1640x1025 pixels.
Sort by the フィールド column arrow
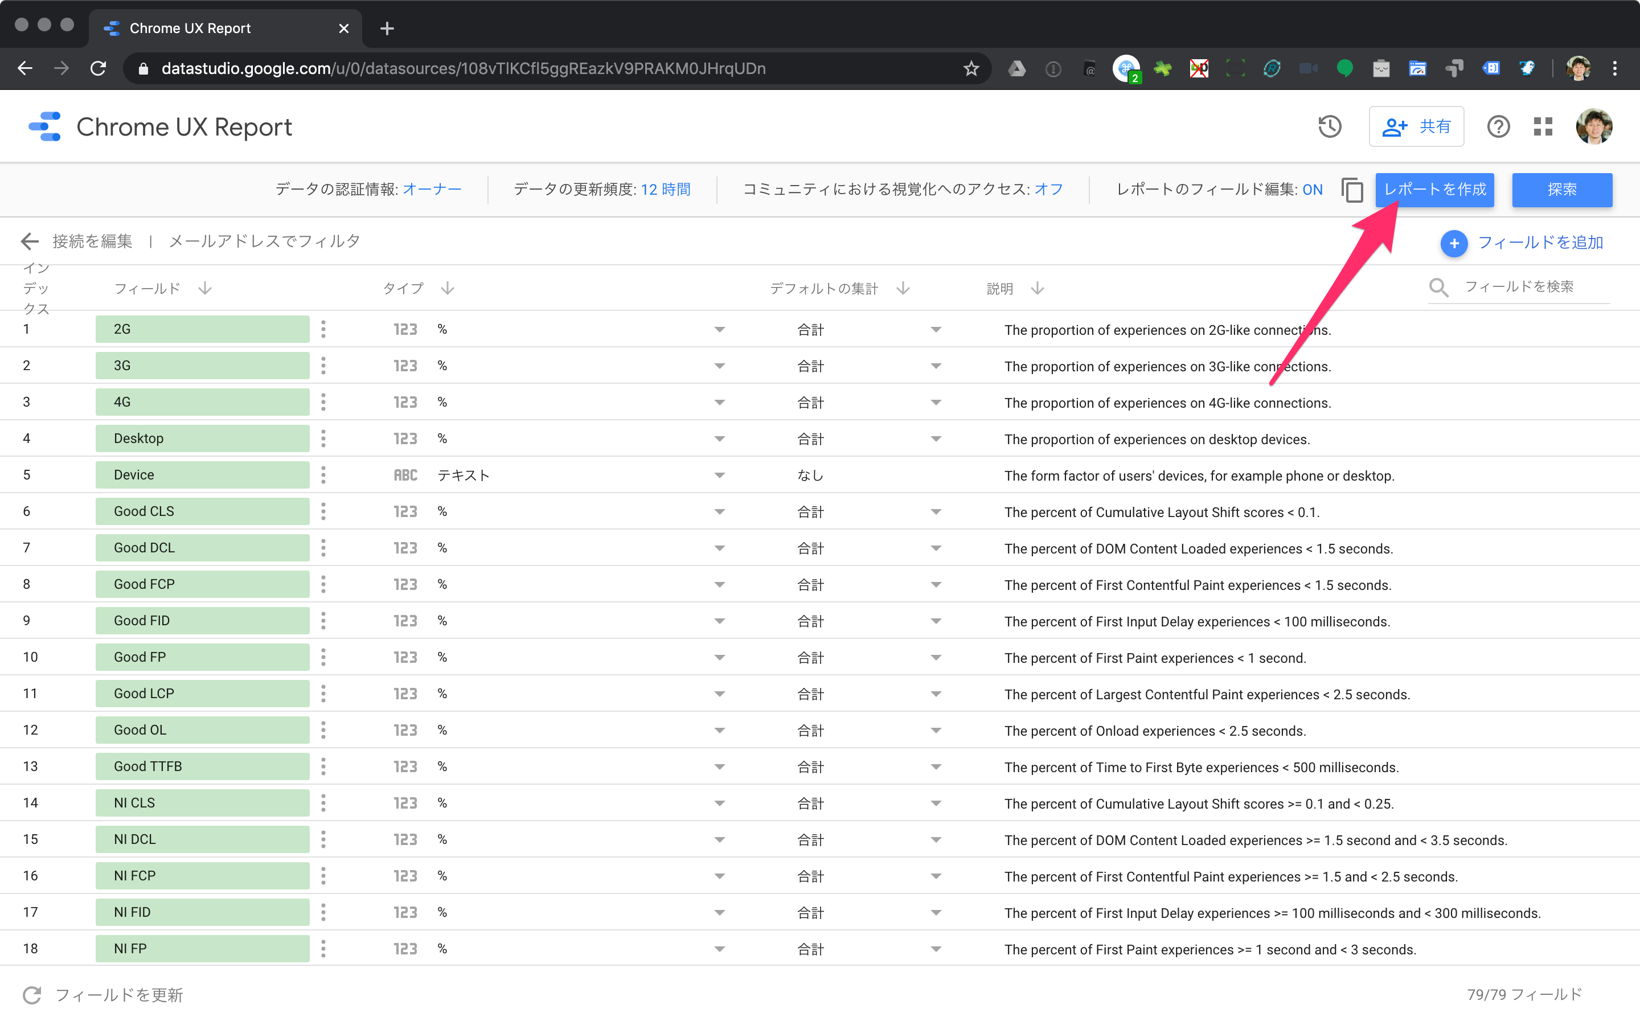point(204,289)
